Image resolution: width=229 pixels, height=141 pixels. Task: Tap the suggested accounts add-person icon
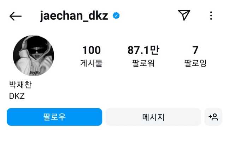pyautogui.click(x=213, y=117)
